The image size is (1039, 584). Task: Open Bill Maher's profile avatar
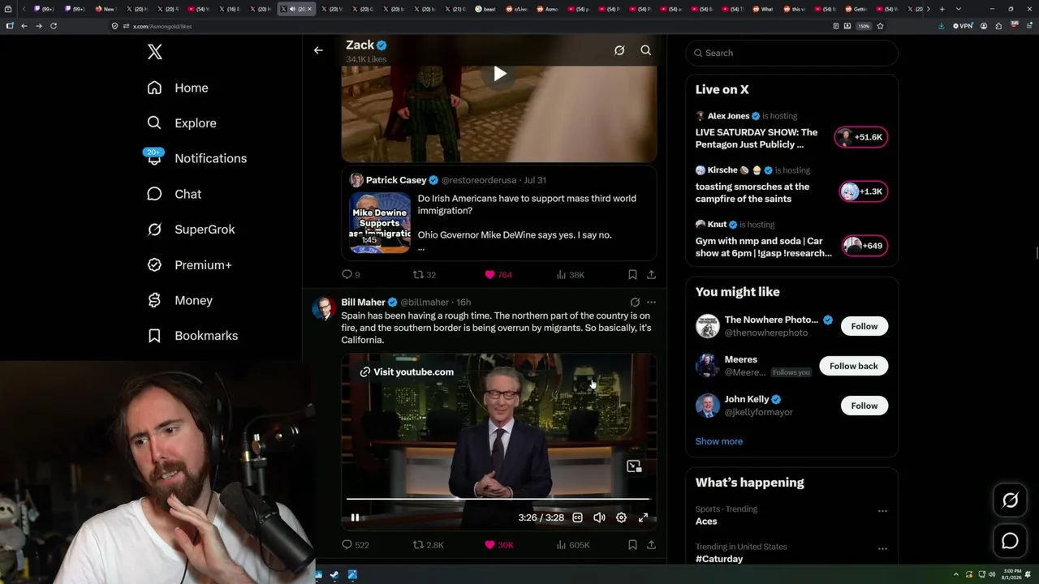point(324,308)
